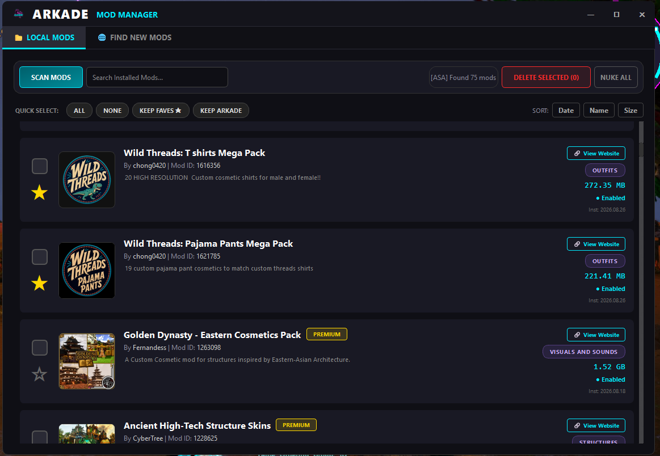
Task: View Website for T shirts Mega Pack
Action: (x=596, y=153)
